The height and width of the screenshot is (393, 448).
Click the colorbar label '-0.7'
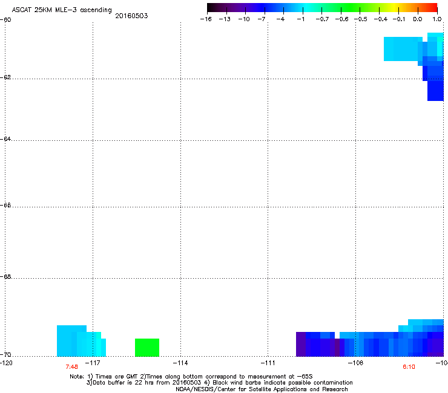click(322, 19)
